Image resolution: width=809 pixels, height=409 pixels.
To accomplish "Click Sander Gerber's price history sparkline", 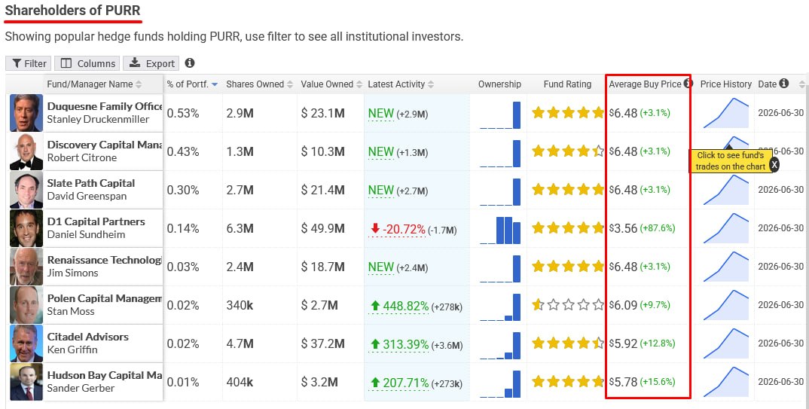I will 726,382.
